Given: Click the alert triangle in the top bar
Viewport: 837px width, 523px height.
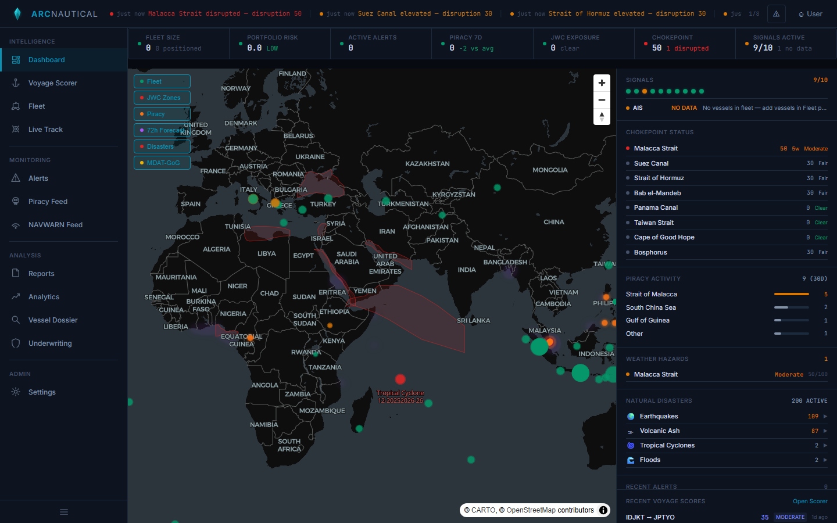Looking at the screenshot, I should coord(776,13).
